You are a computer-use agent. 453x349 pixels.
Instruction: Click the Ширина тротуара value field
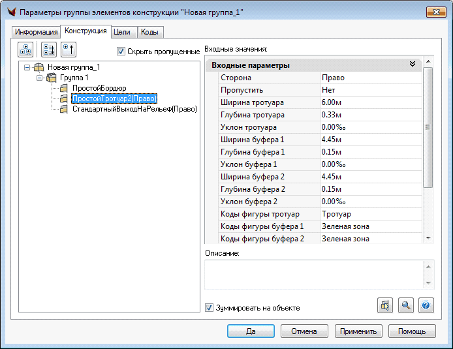(x=369, y=102)
